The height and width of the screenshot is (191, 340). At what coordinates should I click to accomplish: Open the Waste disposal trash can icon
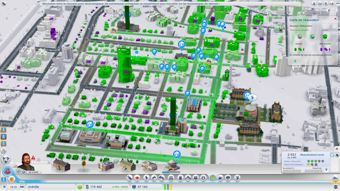click(x=180, y=178)
